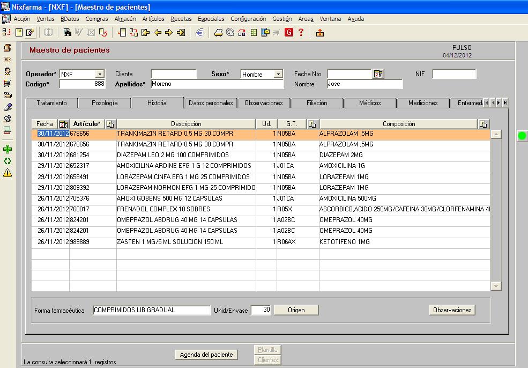Viewport: 528px width, 368px height.
Task: Click the lookup icon next to G.T. header
Action: click(x=312, y=124)
